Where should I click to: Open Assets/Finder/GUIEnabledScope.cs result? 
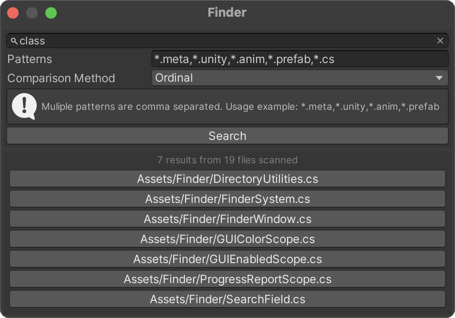pos(227,259)
